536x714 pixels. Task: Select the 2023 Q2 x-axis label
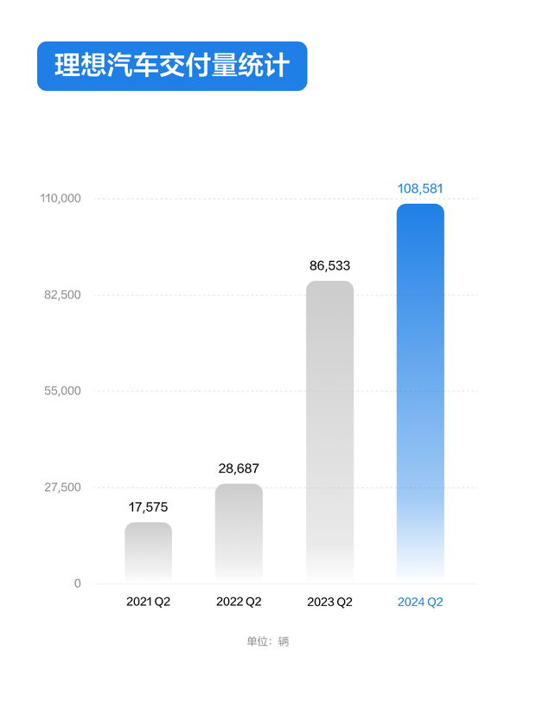tap(329, 602)
